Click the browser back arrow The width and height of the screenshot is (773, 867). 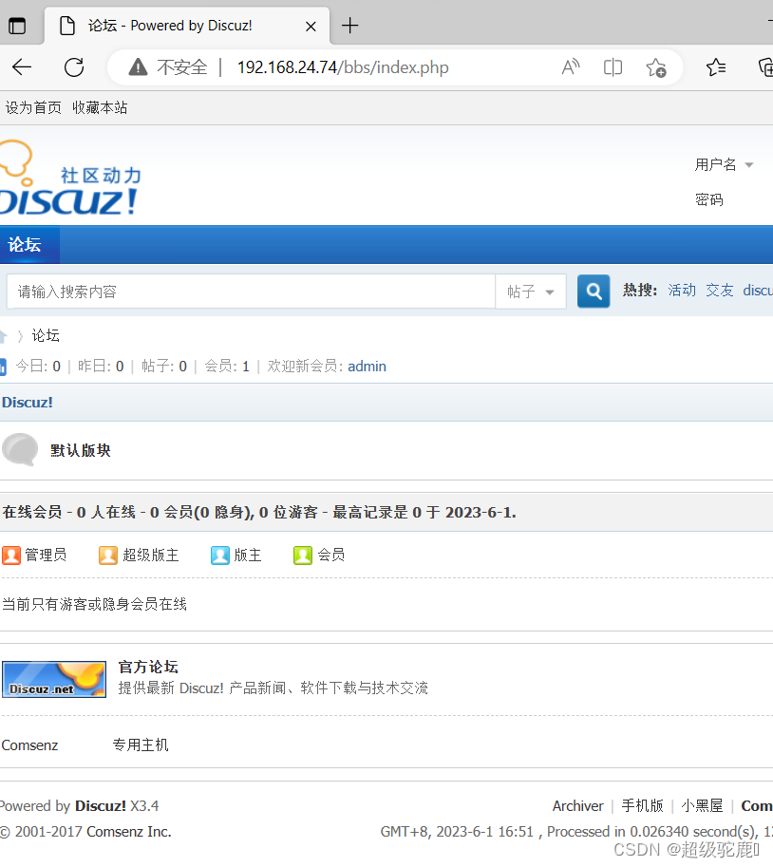click(x=22, y=67)
